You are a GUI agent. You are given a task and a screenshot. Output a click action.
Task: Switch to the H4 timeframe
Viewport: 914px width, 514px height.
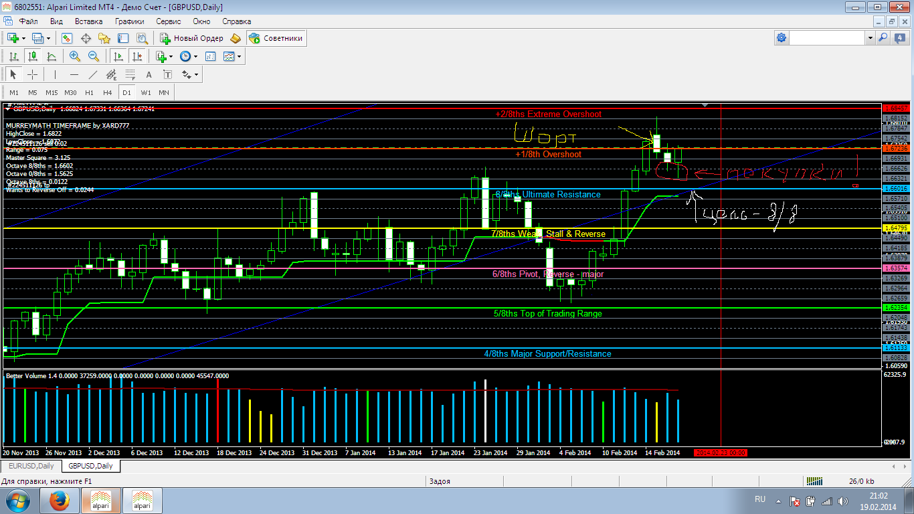coord(108,92)
